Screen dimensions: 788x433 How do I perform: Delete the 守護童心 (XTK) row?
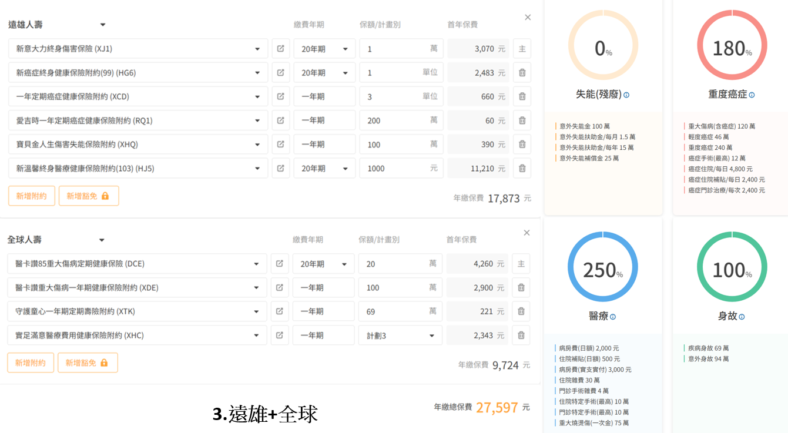pyautogui.click(x=521, y=311)
